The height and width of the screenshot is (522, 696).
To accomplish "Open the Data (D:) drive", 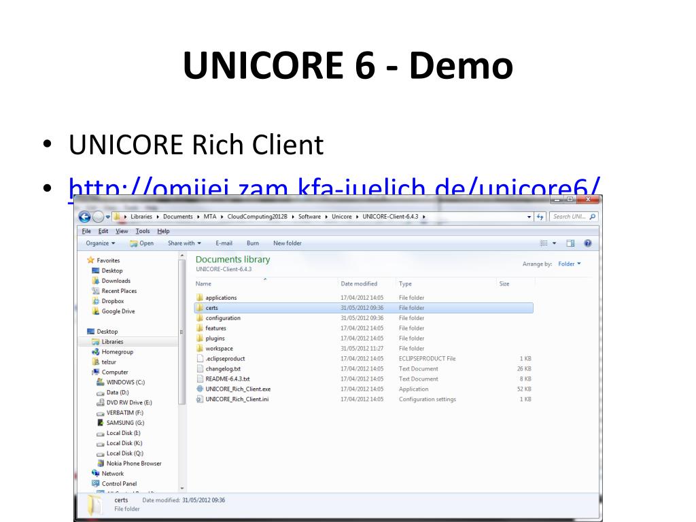I will click(117, 393).
